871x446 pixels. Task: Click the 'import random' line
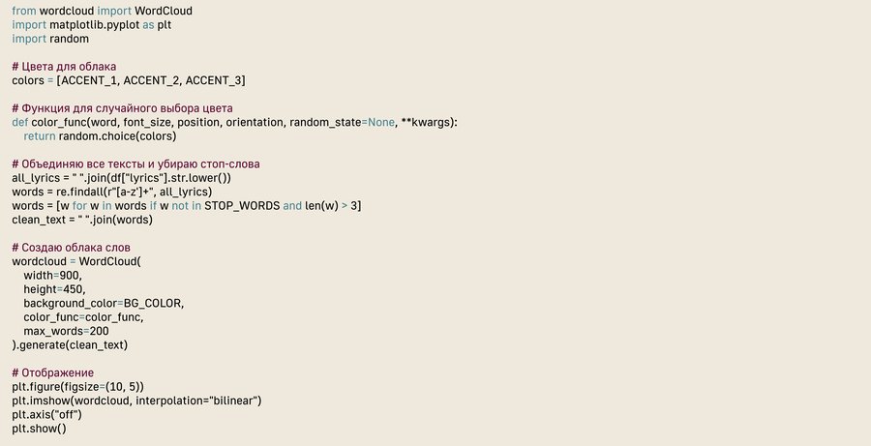(x=50, y=39)
